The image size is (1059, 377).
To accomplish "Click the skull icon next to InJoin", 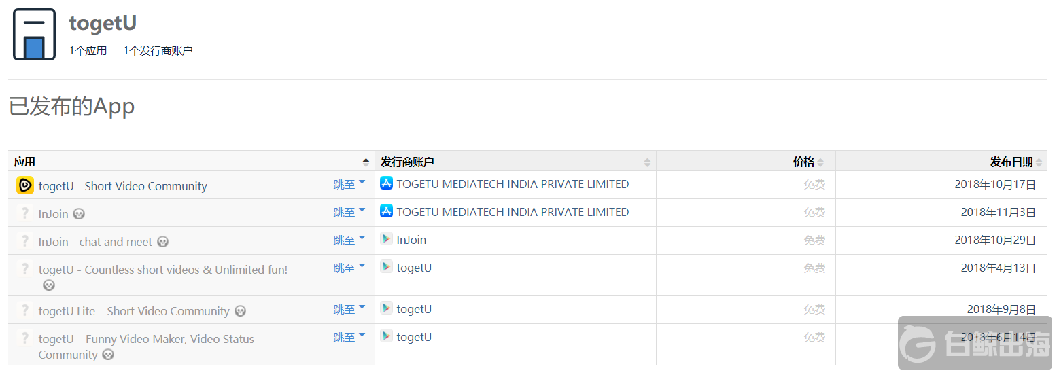I will click(x=79, y=214).
